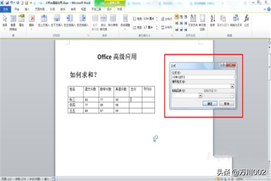Click the 王五 name cell
The height and width of the screenshot is (181, 271).
tap(75, 110)
